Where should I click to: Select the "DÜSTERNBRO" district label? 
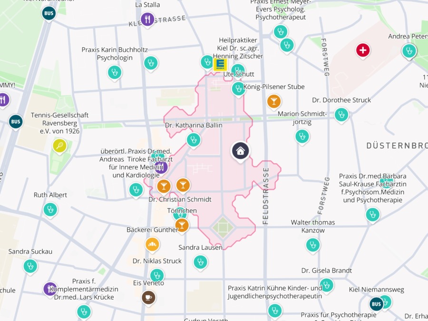coord(397,146)
